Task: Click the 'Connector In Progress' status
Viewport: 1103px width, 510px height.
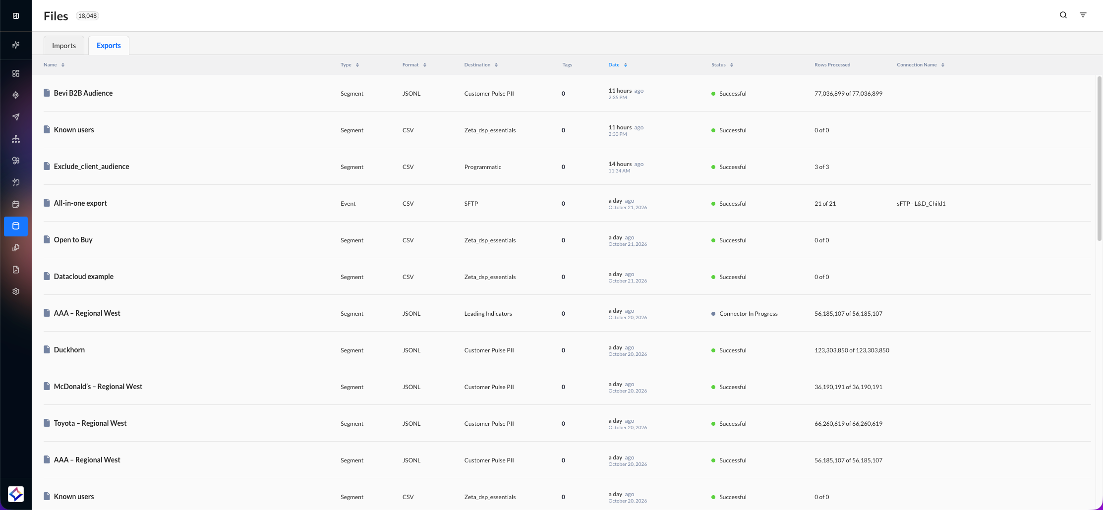Action: click(748, 314)
